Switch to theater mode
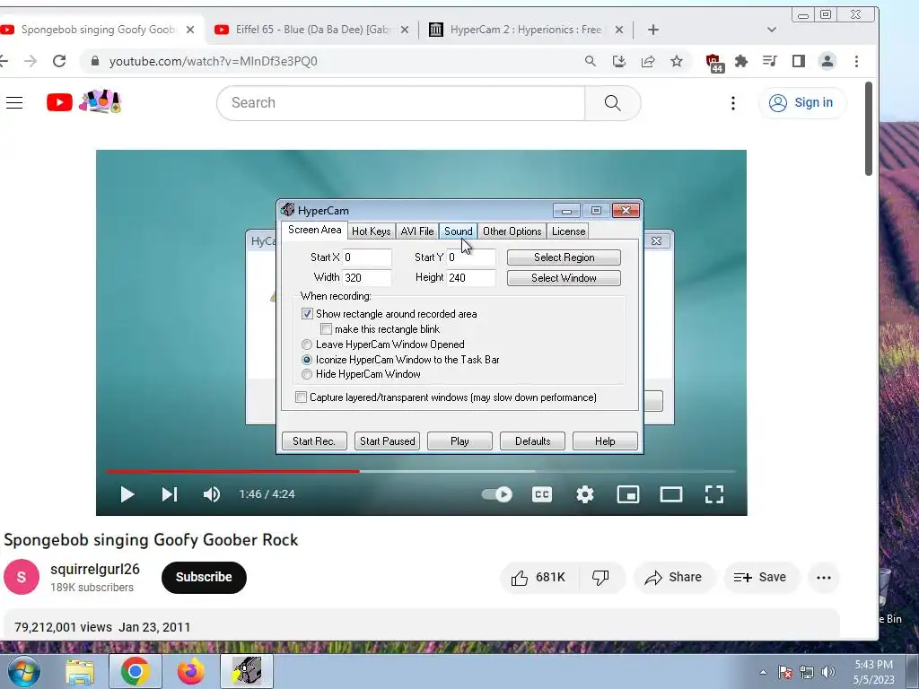Image resolution: width=919 pixels, height=689 pixels. point(671,494)
